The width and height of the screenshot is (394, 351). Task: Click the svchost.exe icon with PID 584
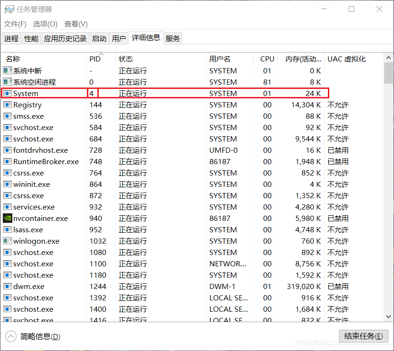coord(8,127)
